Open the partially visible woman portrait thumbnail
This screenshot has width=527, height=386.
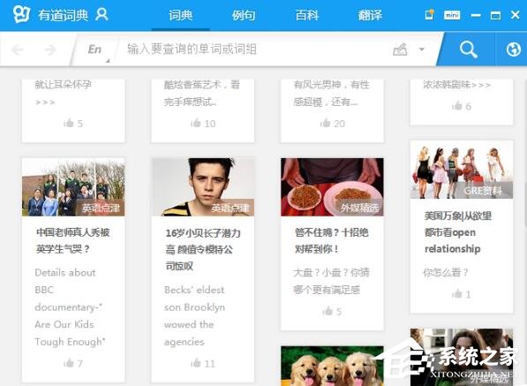[x=462, y=357]
